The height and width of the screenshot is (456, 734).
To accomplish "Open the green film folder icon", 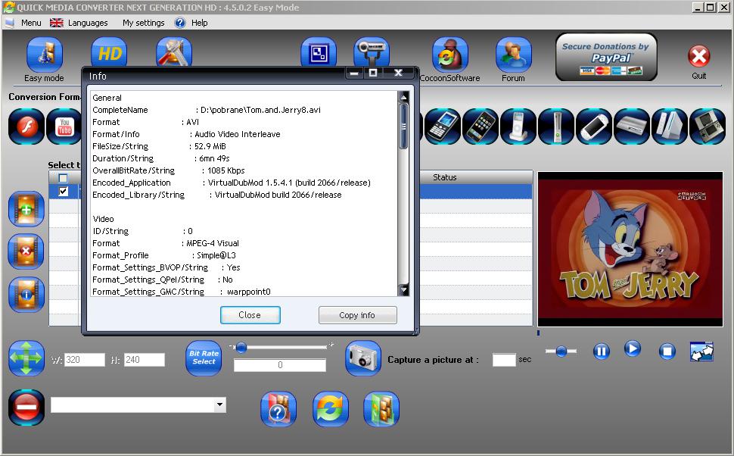I will (381, 409).
